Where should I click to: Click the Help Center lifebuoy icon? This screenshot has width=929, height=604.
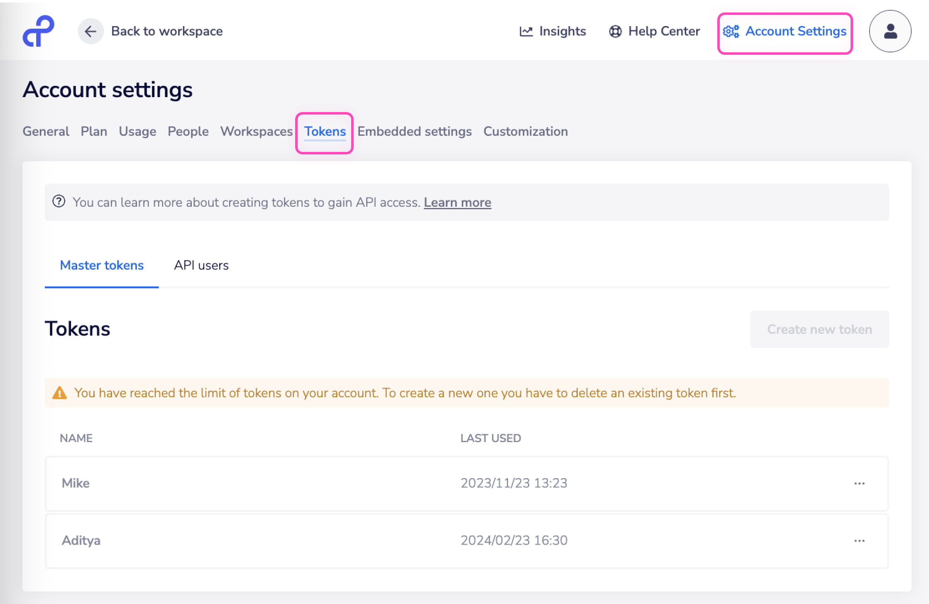(616, 31)
